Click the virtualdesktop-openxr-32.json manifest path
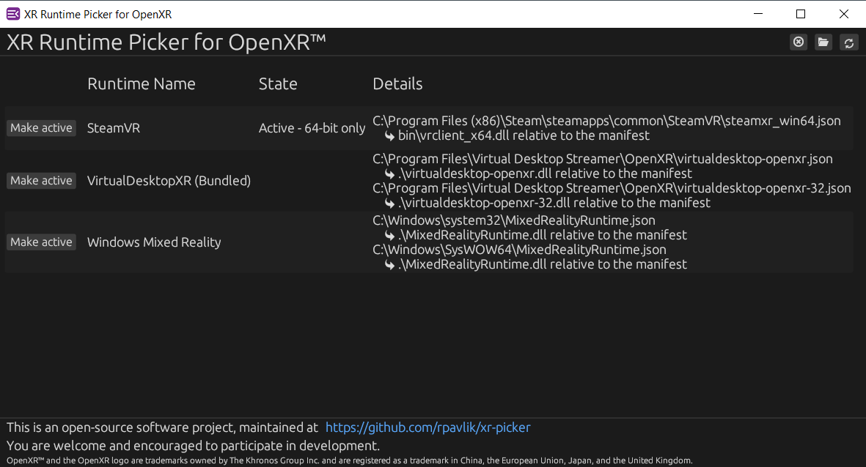 point(612,188)
